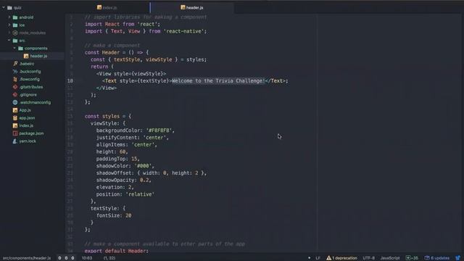Click the 10:63 cursor position indicator
The height and width of the screenshot is (261, 464).
[x=87, y=258]
